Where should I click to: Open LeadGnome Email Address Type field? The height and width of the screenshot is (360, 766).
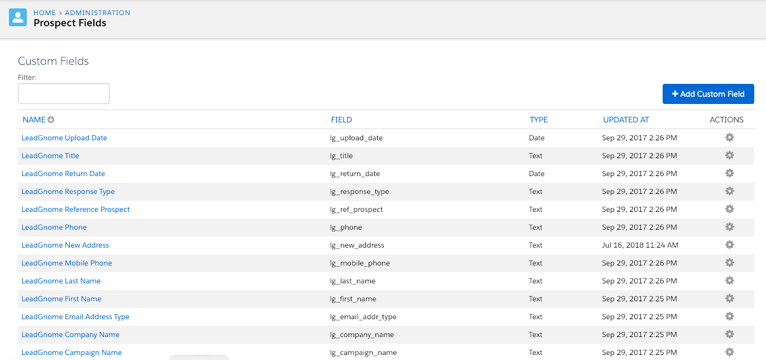(x=75, y=316)
